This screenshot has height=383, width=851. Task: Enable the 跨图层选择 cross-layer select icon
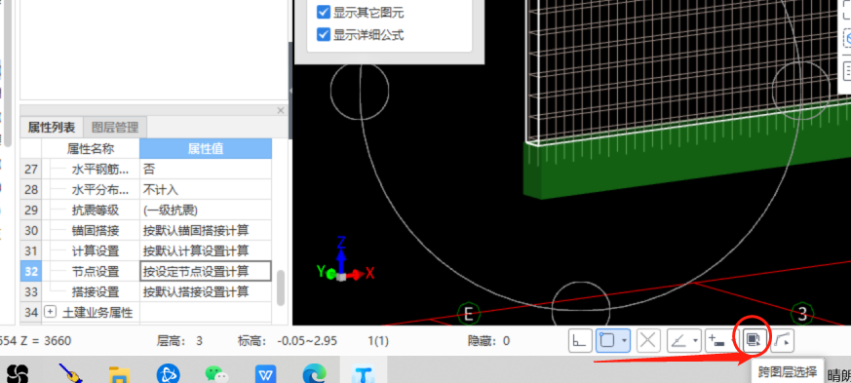pos(753,341)
